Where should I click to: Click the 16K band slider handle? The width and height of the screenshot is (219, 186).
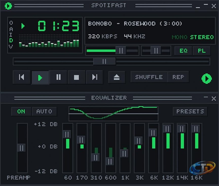tap(196, 129)
